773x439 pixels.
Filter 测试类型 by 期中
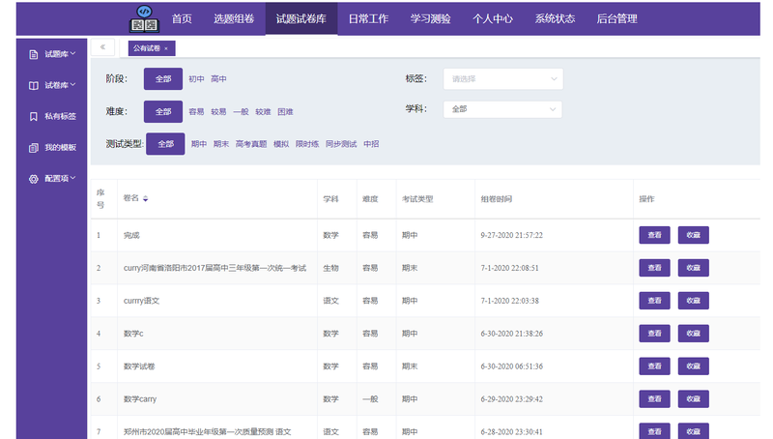click(x=199, y=144)
